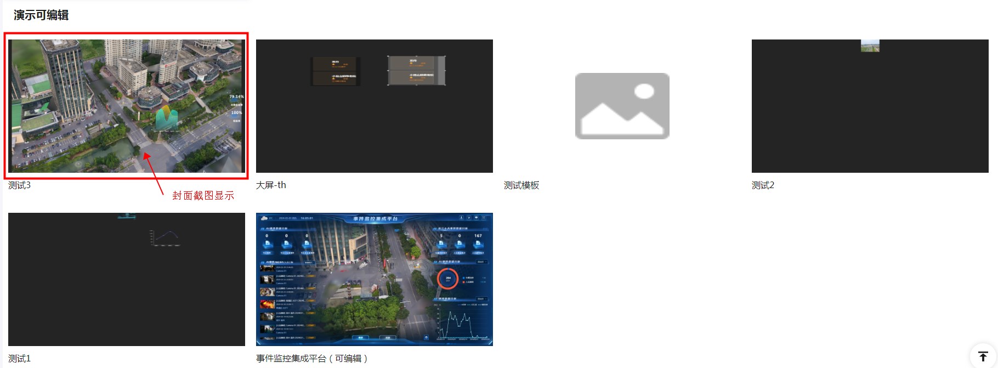998x368 pixels.
Task: Select the right gray panel in the 大屏-th preview
Action: [416, 71]
